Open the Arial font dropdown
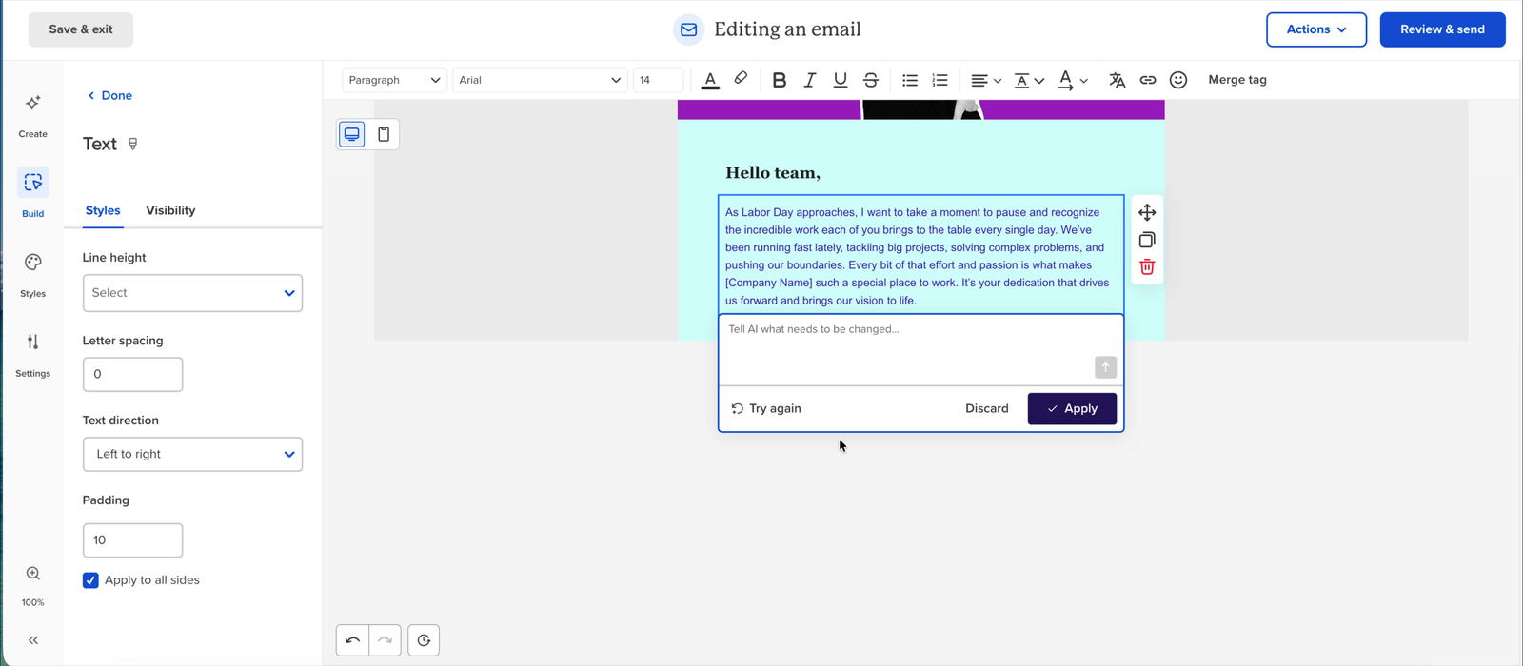 tap(540, 80)
